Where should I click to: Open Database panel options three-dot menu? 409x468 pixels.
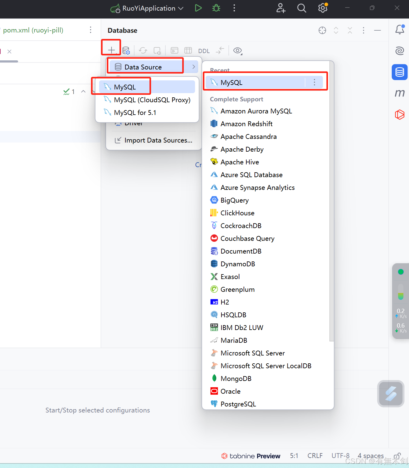point(364,30)
